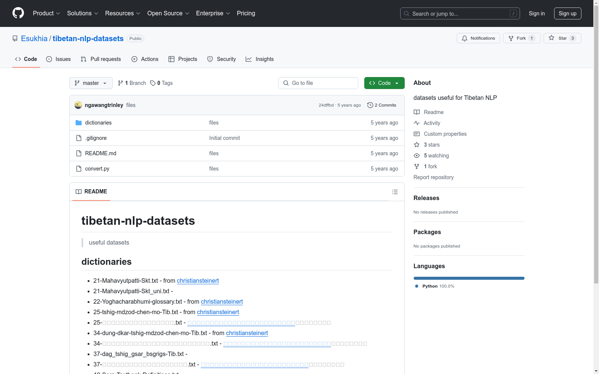The image size is (599, 374).
Task: Open the Activity link
Action: tap(427, 123)
